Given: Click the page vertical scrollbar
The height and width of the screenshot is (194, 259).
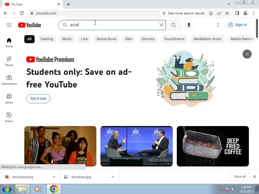Looking at the screenshot, I should pos(257,28).
